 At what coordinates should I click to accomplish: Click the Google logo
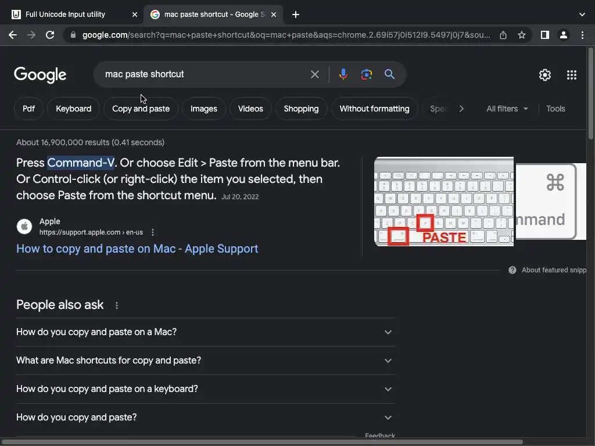pyautogui.click(x=40, y=75)
